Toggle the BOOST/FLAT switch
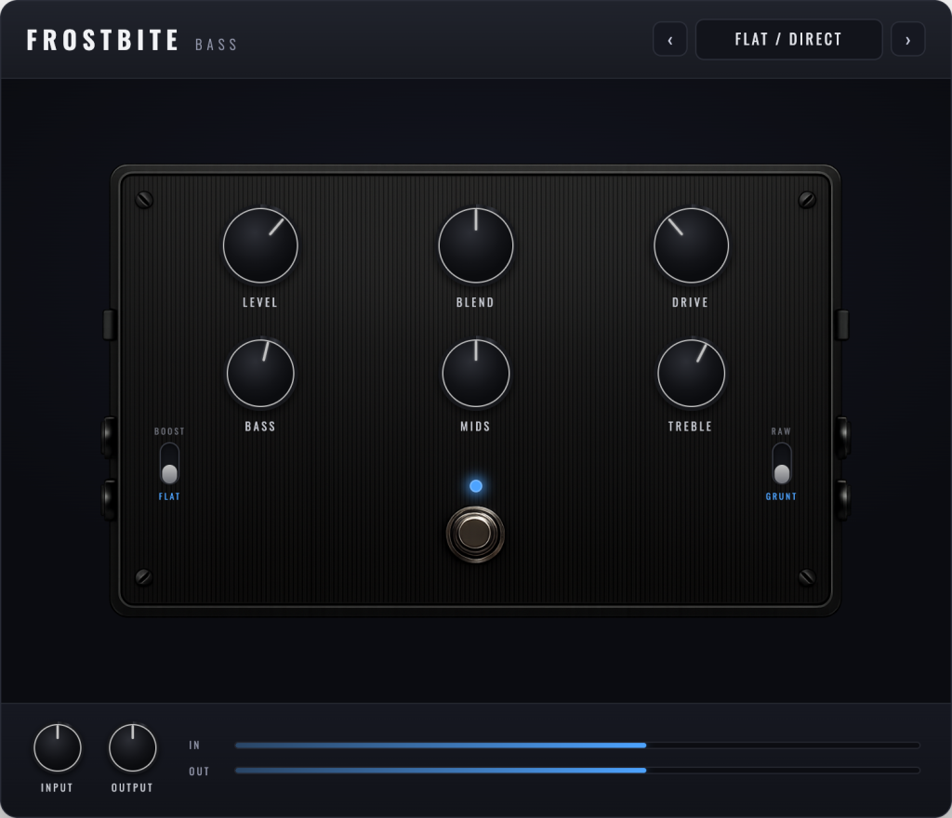 [169, 464]
